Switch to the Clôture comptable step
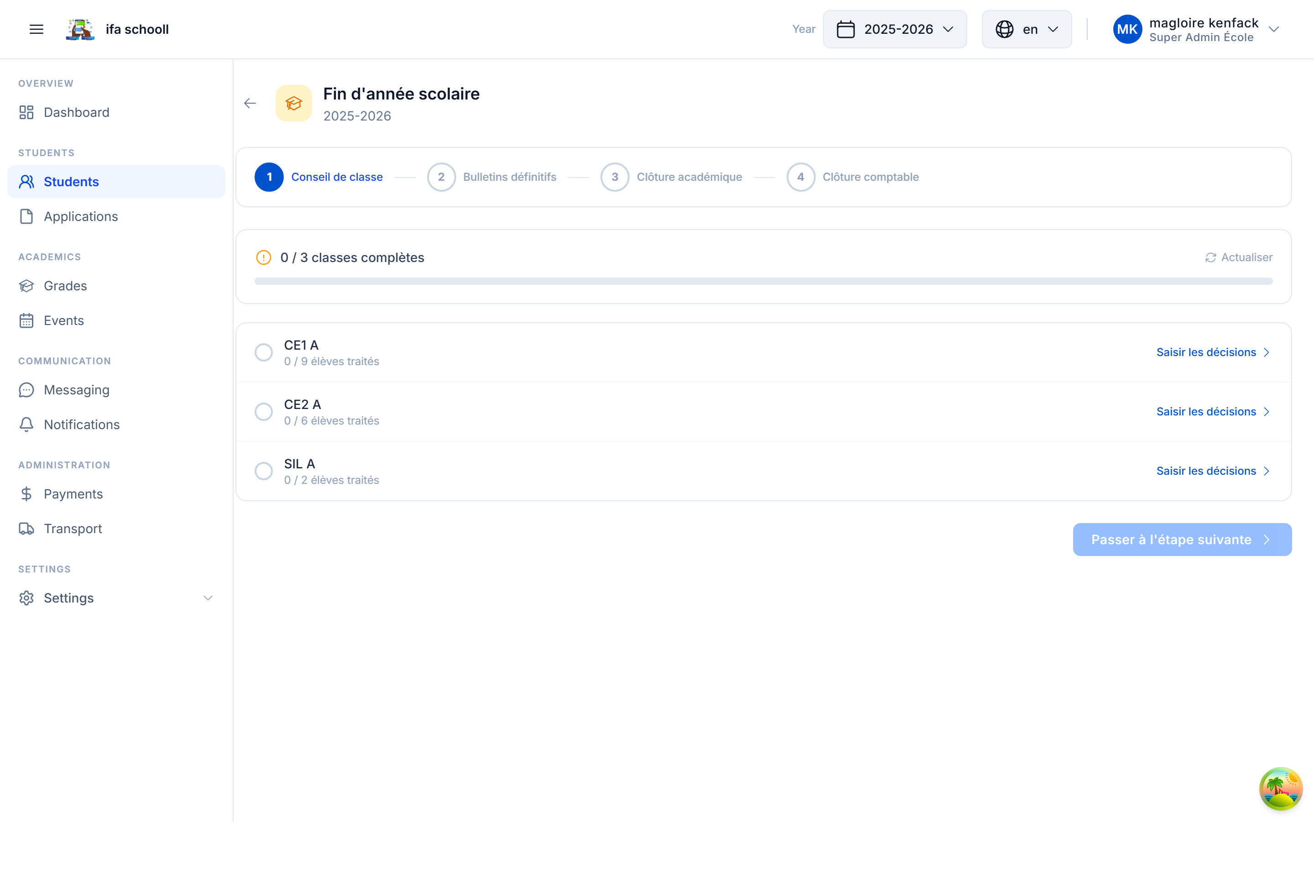Viewport: 1314px width, 881px height. (x=871, y=176)
